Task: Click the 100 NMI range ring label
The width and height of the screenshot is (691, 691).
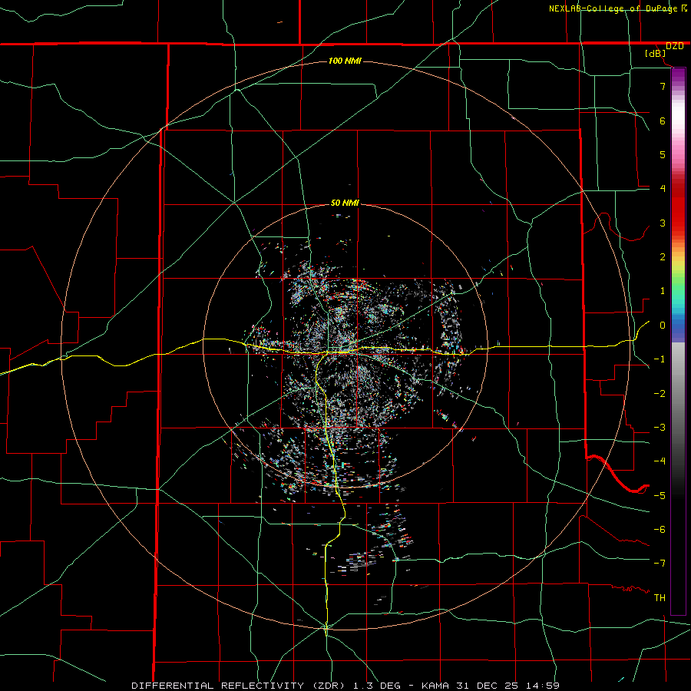Action: click(x=345, y=61)
